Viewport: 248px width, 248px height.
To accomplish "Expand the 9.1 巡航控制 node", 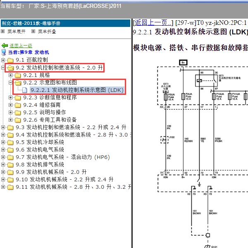I will 3,60.
